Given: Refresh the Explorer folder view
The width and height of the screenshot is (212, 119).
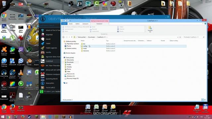Looking at the screenshot, I should (x=180, y=37).
